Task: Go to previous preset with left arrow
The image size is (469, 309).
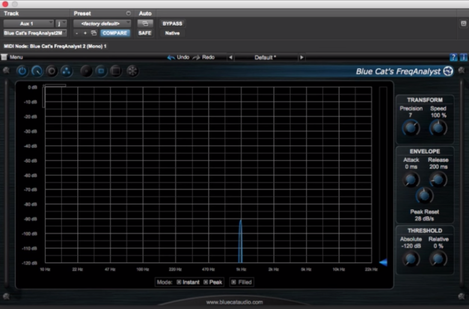Action: [230, 57]
